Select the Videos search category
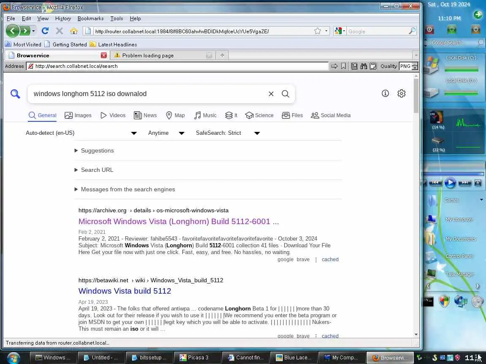The width and height of the screenshot is (486, 364). [x=113, y=115]
